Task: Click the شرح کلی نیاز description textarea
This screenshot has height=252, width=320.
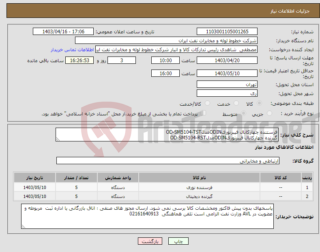Action: [x=167, y=135]
